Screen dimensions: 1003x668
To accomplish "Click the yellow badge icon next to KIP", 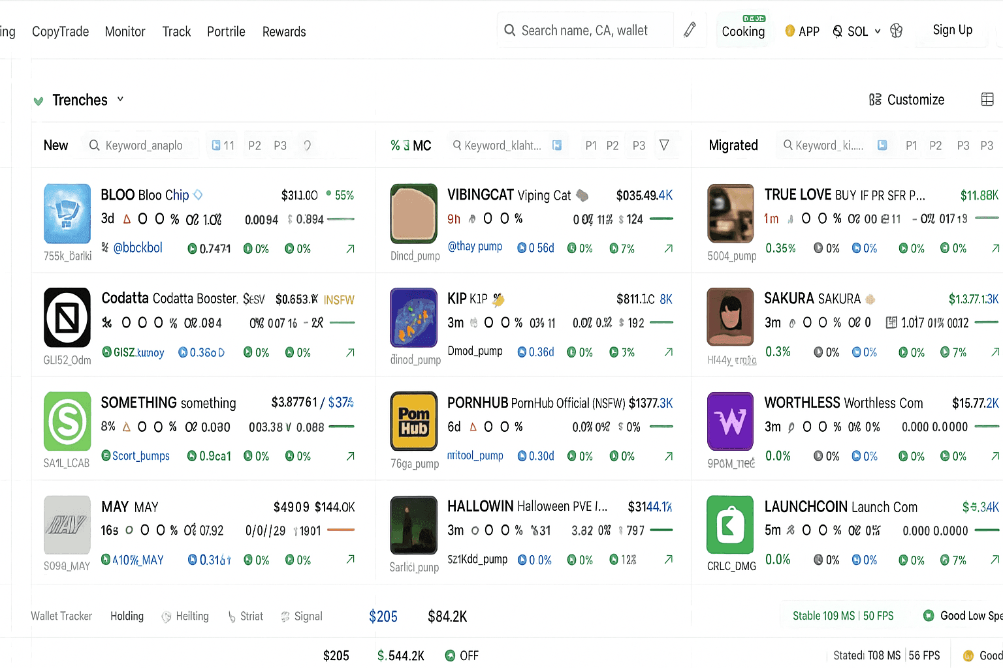I will tap(498, 299).
